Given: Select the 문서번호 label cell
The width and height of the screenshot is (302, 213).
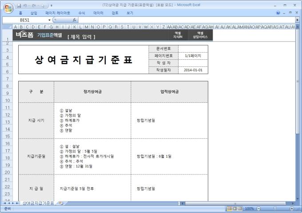Looking at the screenshot, I should (x=163, y=49).
